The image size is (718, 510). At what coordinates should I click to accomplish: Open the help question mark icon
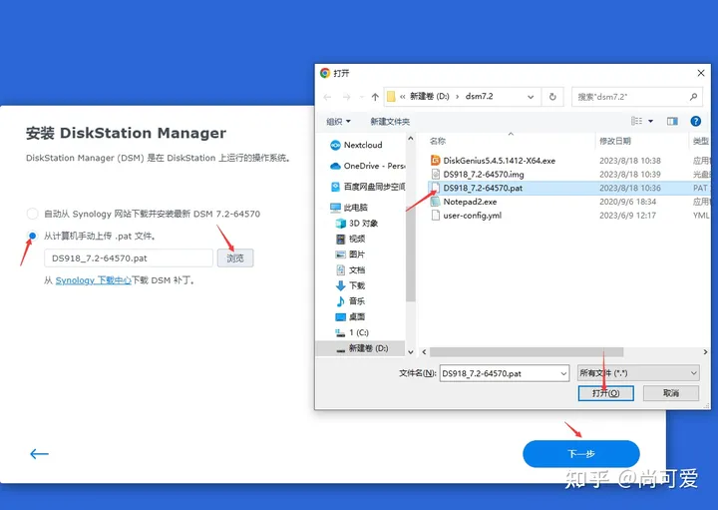(x=696, y=121)
